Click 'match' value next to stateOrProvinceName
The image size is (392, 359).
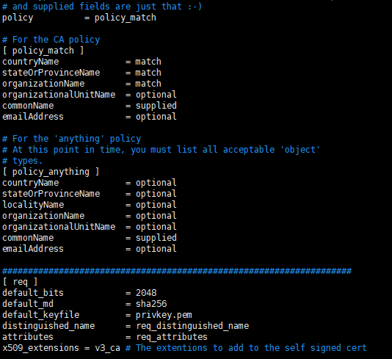click(148, 73)
